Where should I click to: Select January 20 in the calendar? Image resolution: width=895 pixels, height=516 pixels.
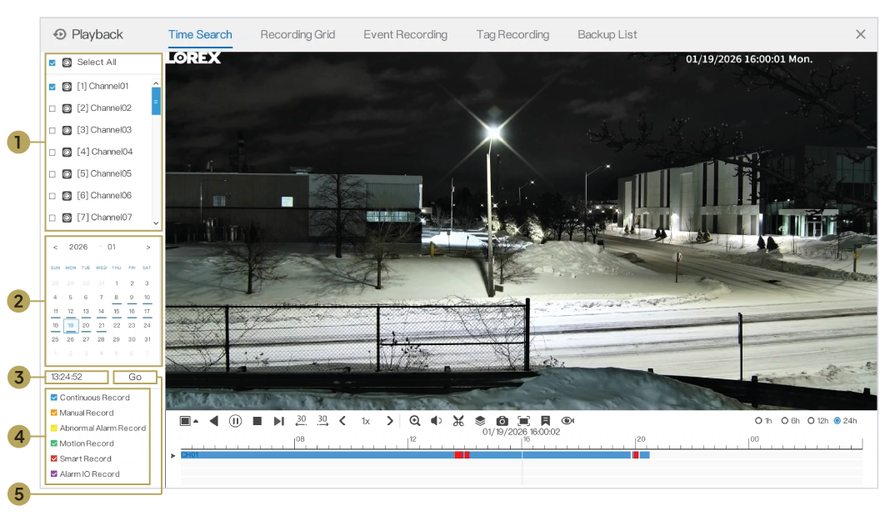(86, 326)
